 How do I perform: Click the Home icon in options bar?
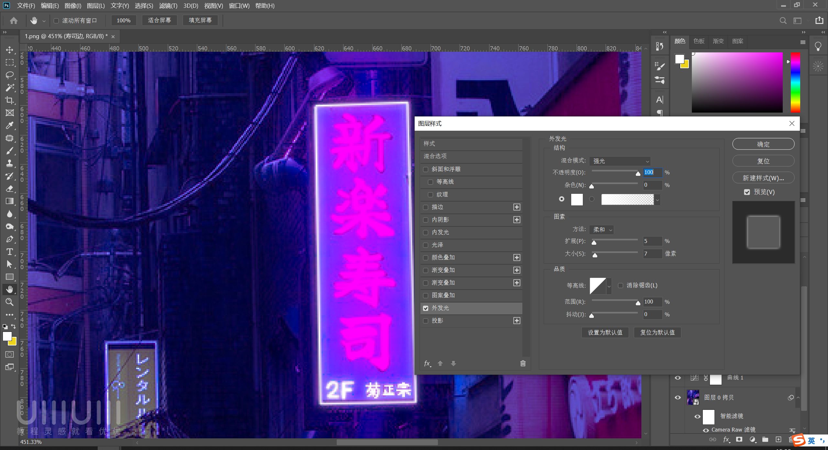(14, 21)
